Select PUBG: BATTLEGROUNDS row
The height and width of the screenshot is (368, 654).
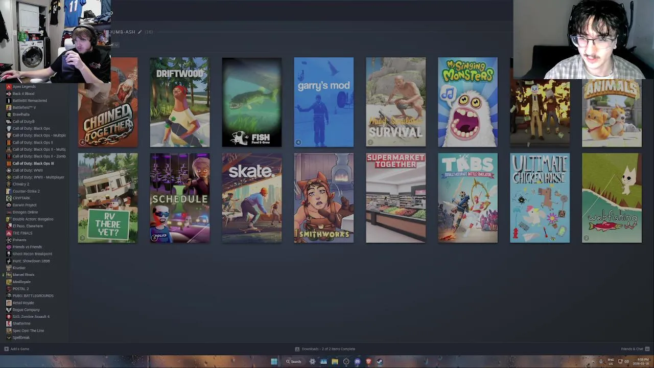tap(35, 295)
